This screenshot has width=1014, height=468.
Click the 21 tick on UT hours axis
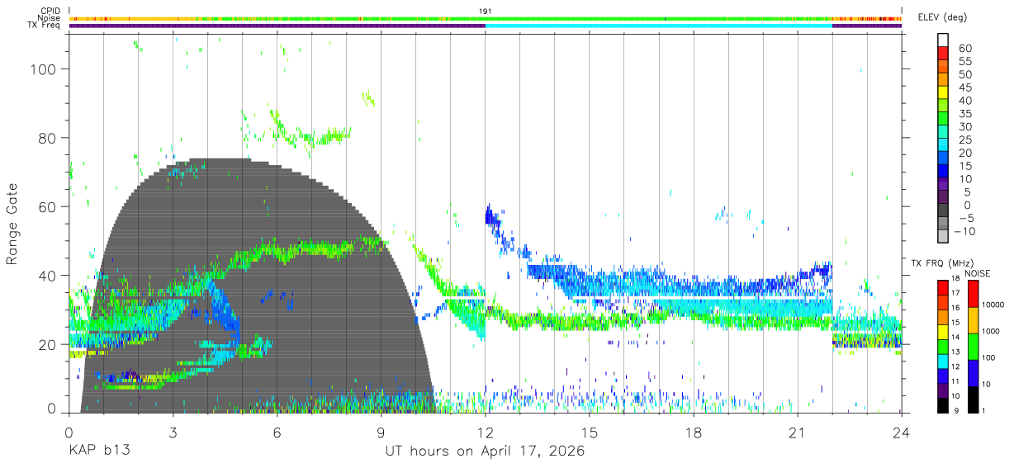798,433
